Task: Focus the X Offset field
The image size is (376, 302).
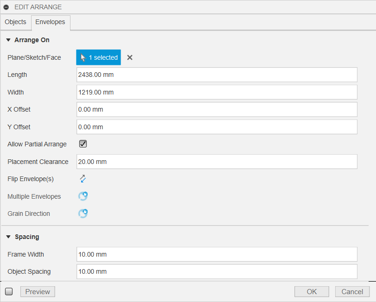Action: 217,110
